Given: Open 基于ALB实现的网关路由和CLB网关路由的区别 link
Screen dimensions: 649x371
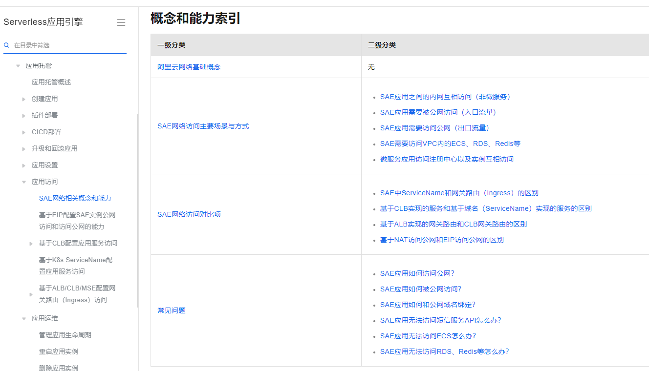Looking at the screenshot, I should 454,224.
